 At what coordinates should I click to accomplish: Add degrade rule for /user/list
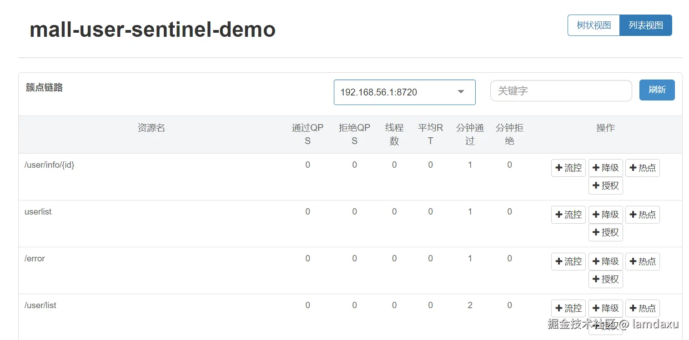click(605, 309)
